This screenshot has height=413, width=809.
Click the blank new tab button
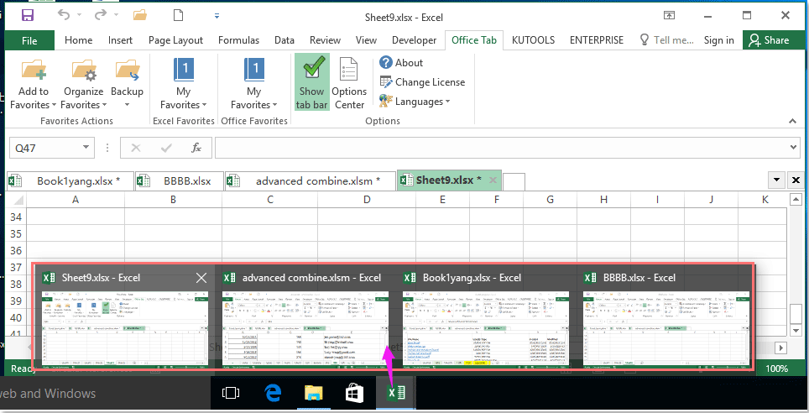tap(514, 181)
